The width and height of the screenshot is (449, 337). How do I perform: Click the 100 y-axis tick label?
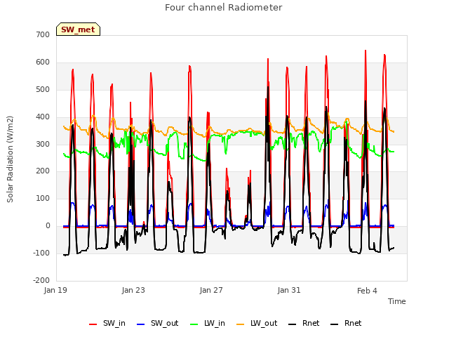(x=43, y=198)
